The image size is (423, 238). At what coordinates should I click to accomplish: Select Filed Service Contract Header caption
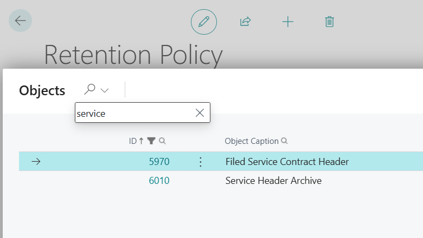coord(287,162)
